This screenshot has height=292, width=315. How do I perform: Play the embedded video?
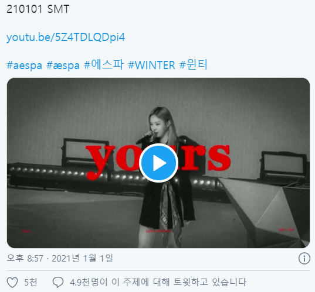click(x=158, y=163)
